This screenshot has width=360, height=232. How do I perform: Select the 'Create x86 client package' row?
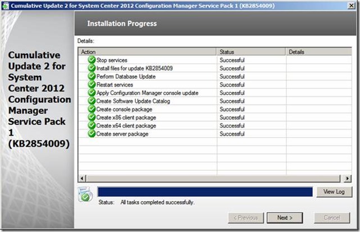click(126, 117)
